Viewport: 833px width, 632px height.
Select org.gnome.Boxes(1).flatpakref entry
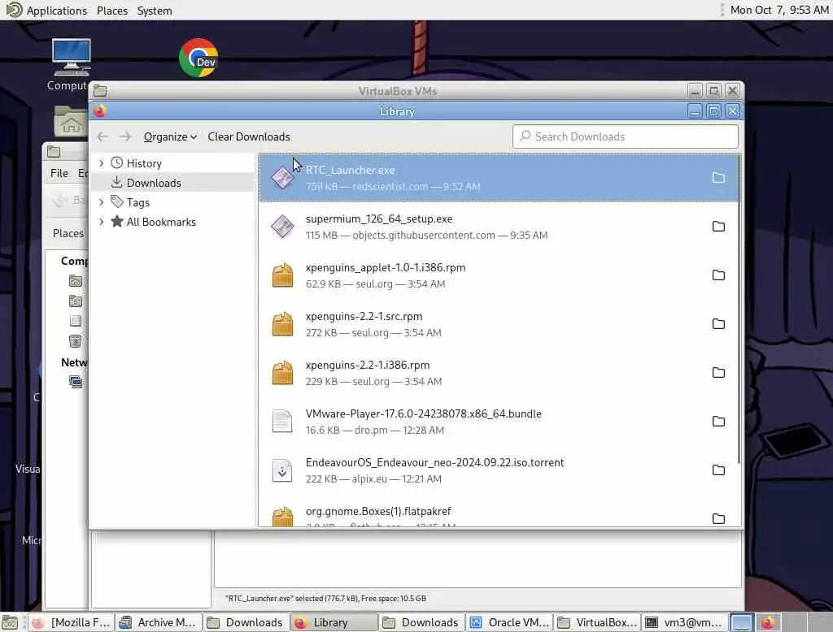click(x=499, y=512)
